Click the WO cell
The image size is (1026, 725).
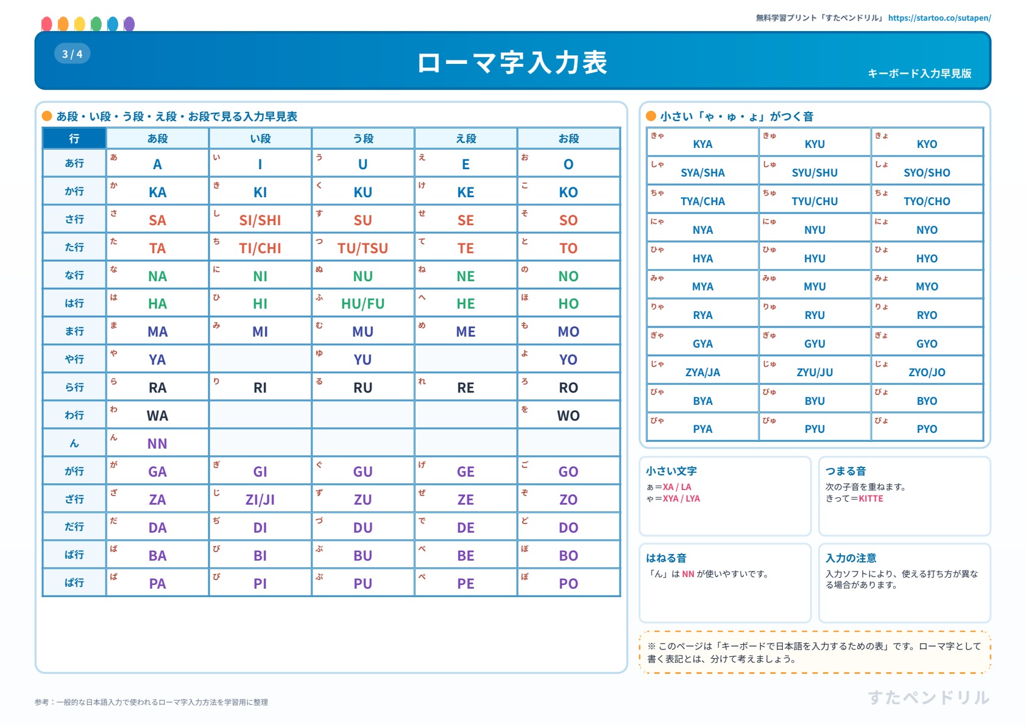[569, 415]
